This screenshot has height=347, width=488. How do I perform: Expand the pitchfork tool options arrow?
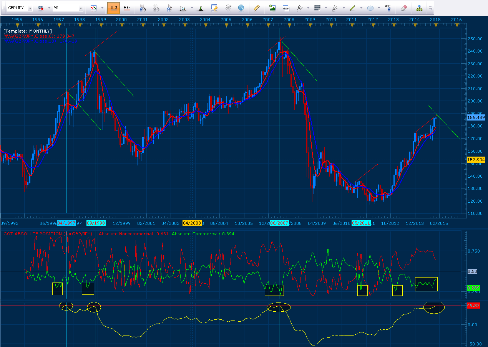point(308,8)
